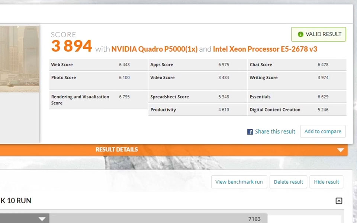Open the dropdown arrow beside the 7163 bar
This screenshot has height=223, width=357.
[x=42, y=219]
